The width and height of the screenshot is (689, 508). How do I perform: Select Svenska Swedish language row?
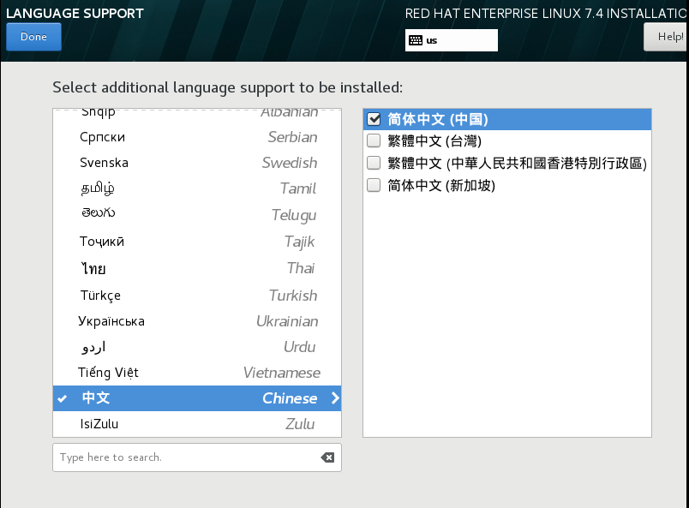click(x=197, y=163)
